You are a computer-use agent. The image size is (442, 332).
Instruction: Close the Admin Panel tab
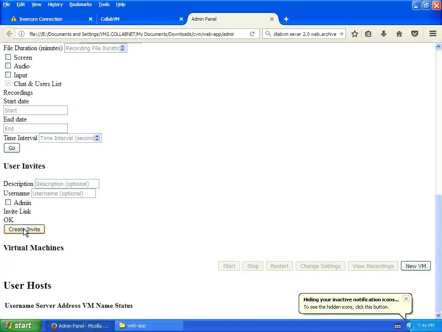tap(272, 19)
